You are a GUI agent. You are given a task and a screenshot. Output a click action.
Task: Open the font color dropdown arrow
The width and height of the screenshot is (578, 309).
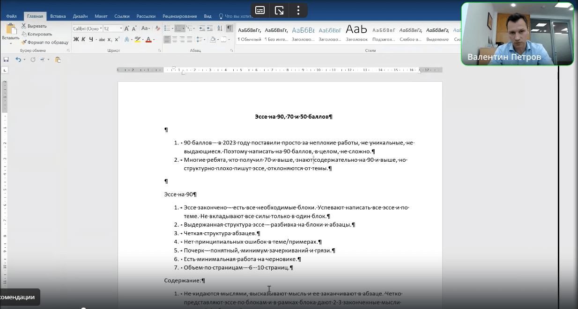coord(154,40)
